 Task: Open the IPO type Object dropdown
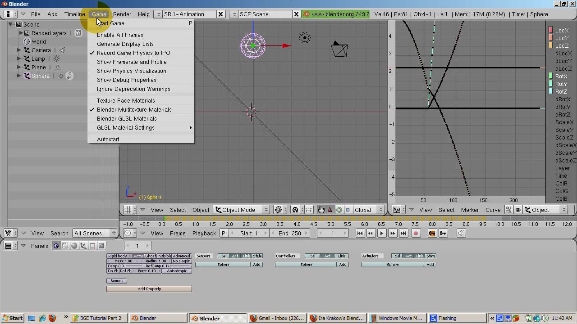[545, 210]
